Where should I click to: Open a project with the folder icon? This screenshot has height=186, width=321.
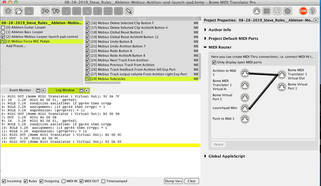(x=19, y=11)
